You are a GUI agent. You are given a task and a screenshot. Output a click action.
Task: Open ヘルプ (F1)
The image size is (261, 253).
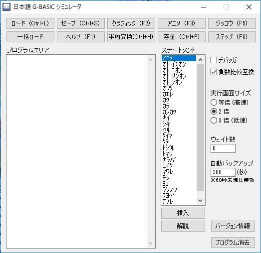point(81,37)
